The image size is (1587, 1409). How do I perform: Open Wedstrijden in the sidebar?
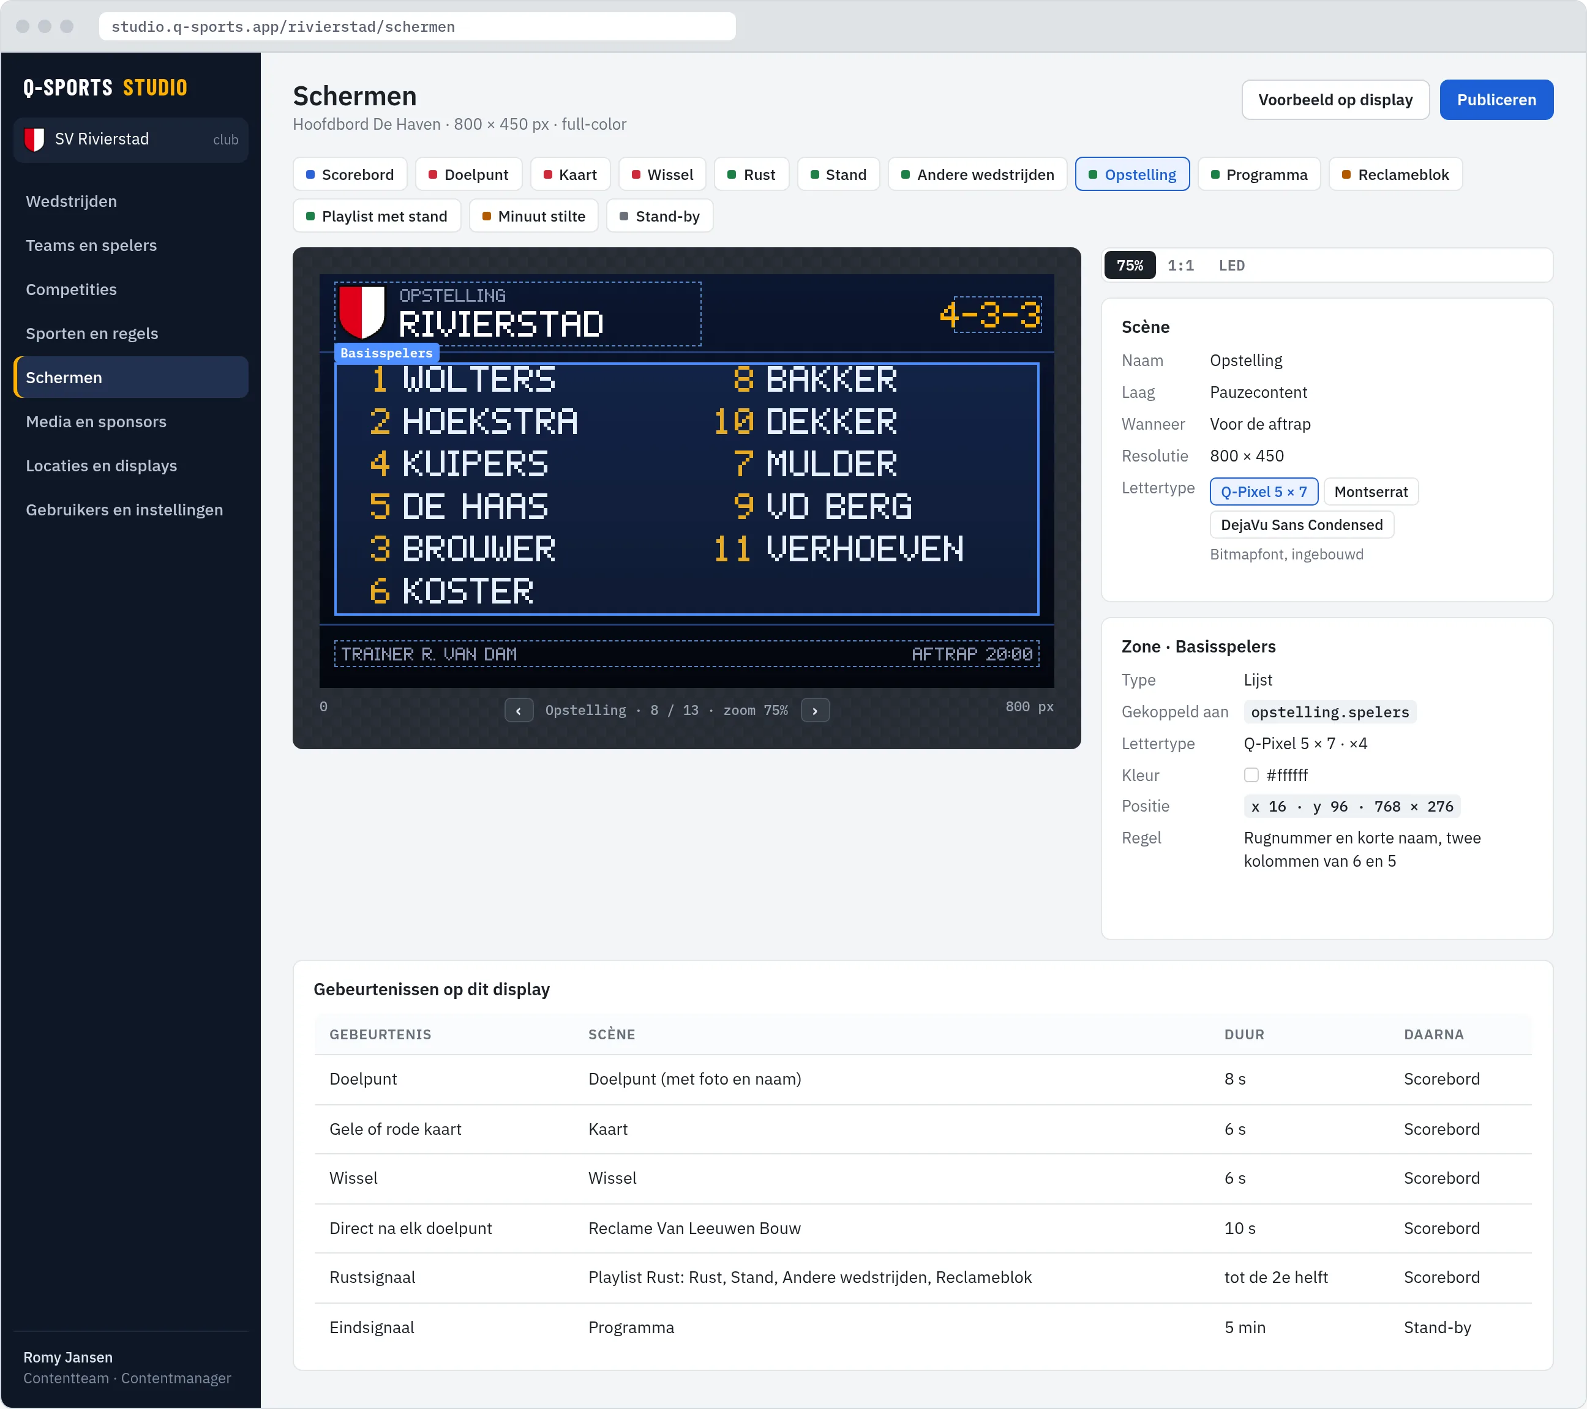coord(130,202)
